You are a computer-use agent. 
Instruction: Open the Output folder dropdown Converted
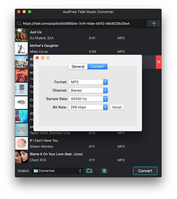(x=58, y=171)
